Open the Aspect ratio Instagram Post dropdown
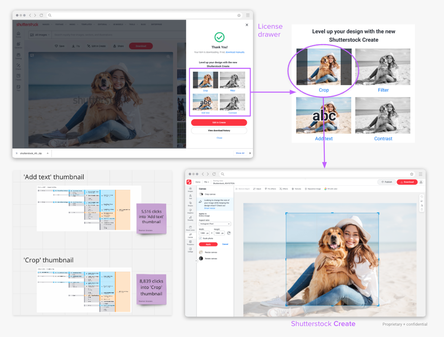444x337 pixels. coord(215,224)
